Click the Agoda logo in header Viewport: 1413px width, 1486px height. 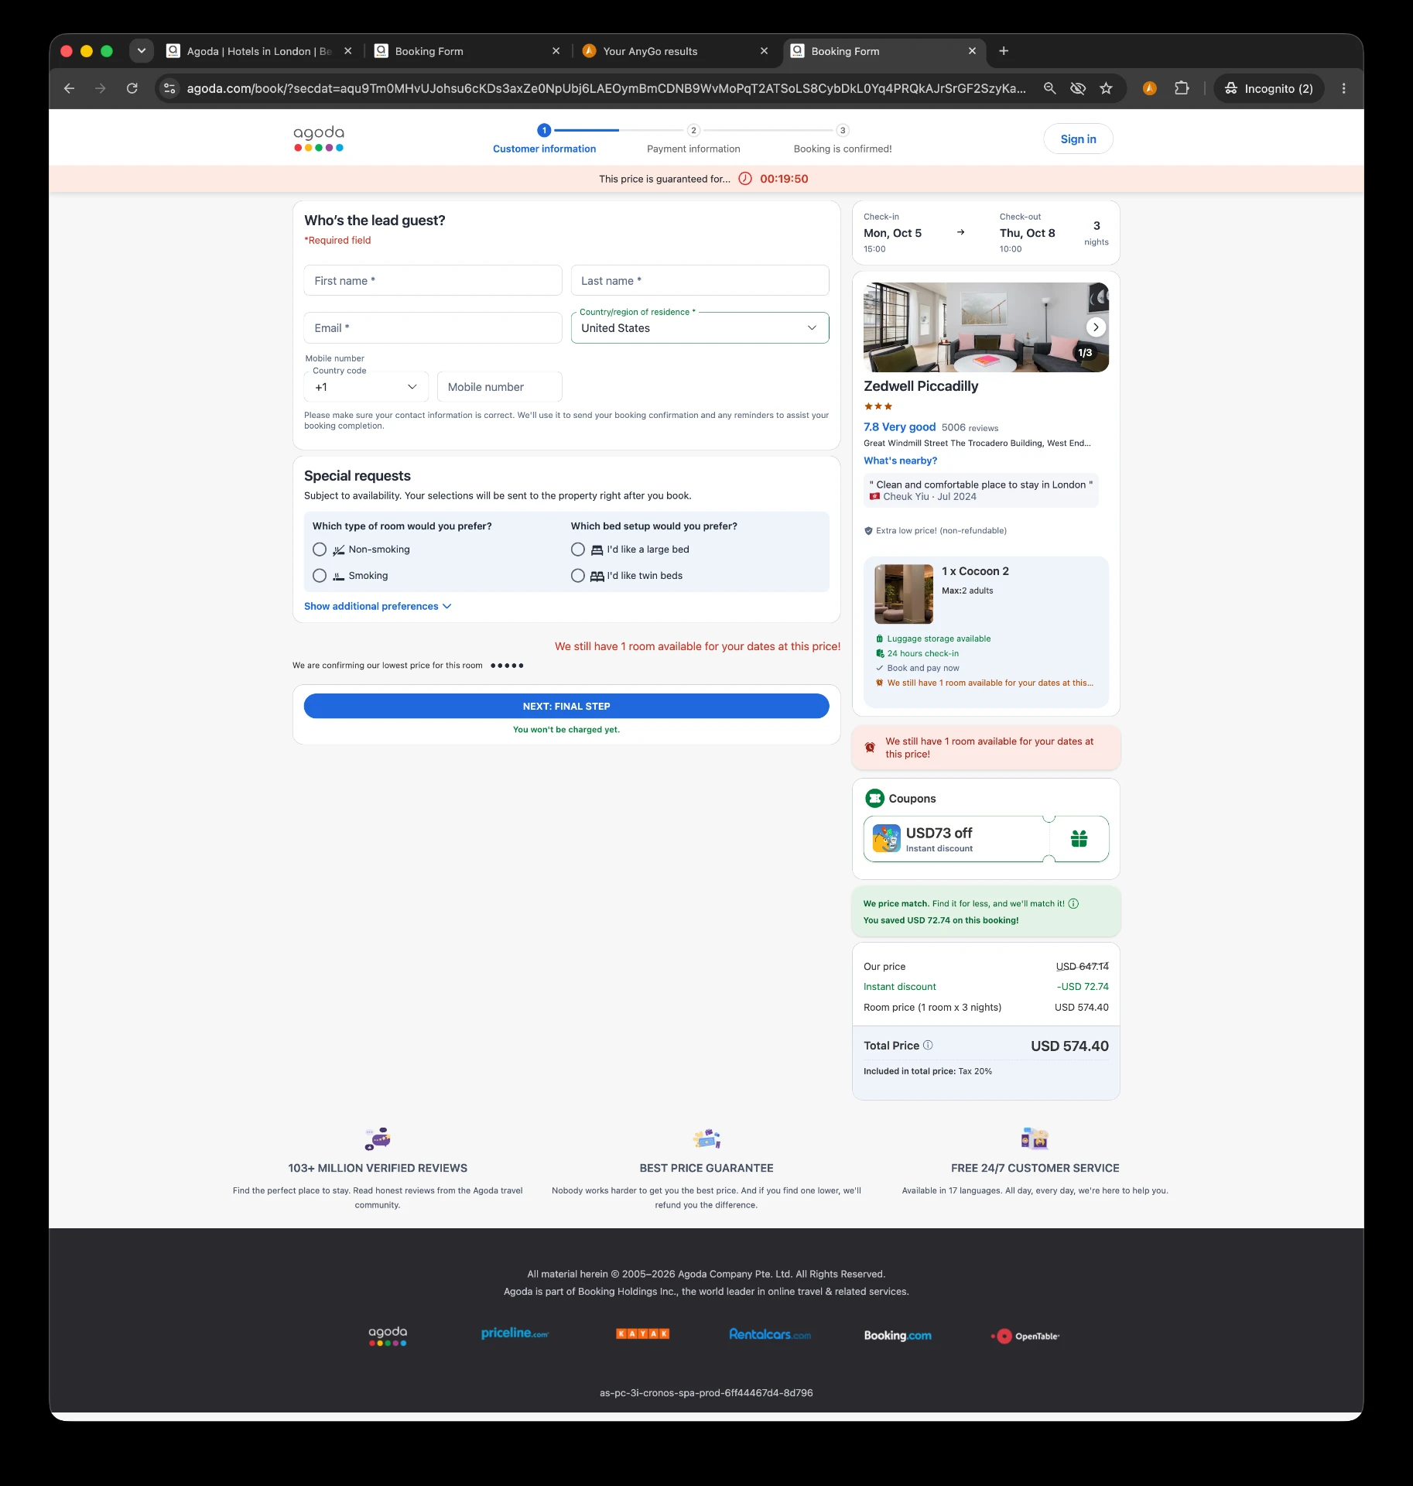tap(319, 139)
